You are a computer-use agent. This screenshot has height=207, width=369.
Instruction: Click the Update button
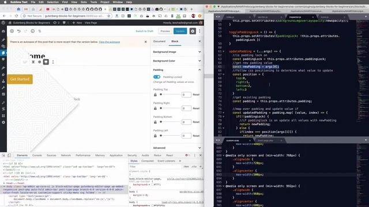tap(180, 31)
